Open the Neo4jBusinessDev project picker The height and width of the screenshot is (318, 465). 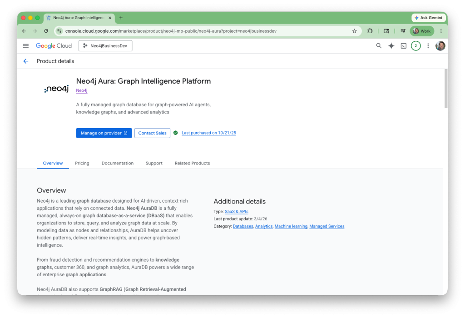(105, 46)
